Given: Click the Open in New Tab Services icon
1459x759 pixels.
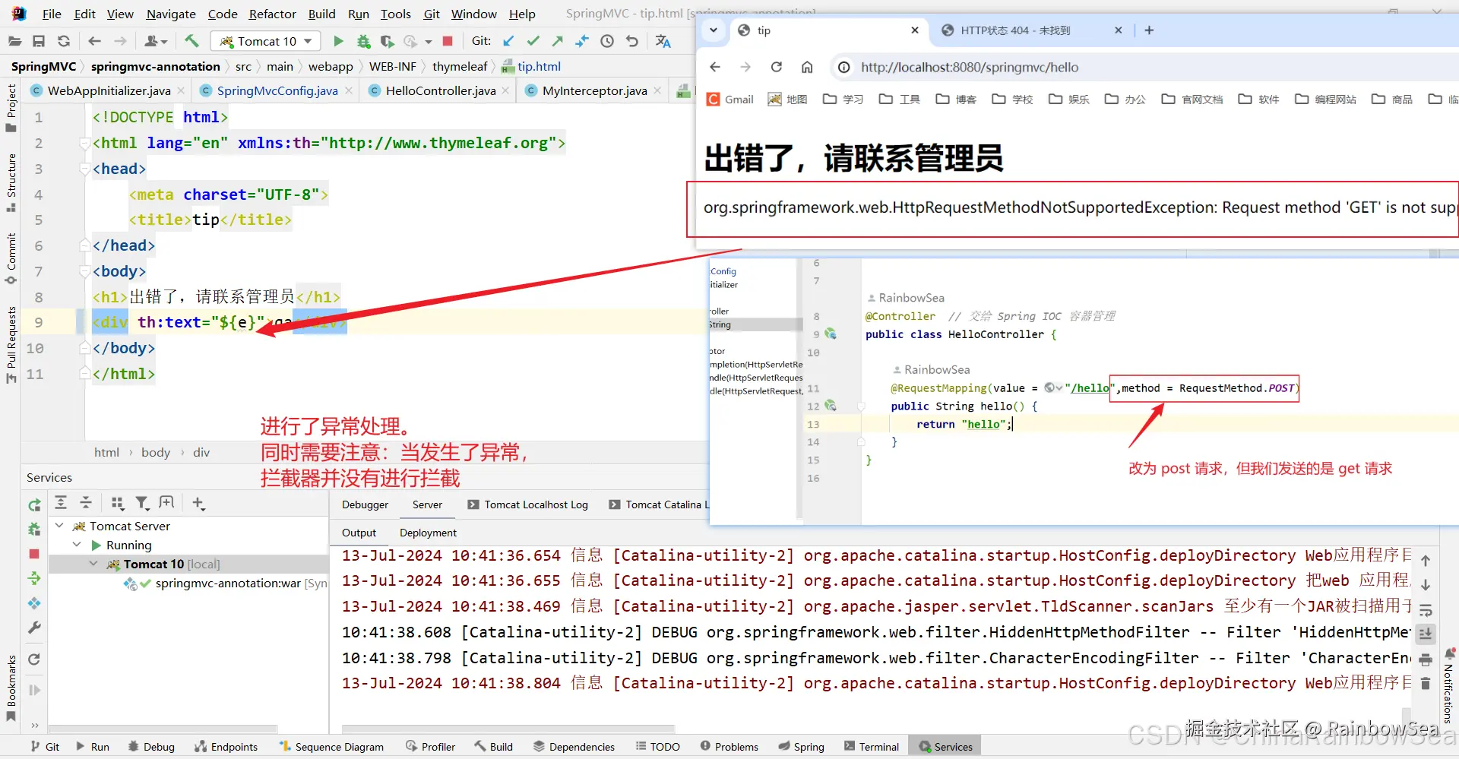Looking at the screenshot, I should click(166, 502).
